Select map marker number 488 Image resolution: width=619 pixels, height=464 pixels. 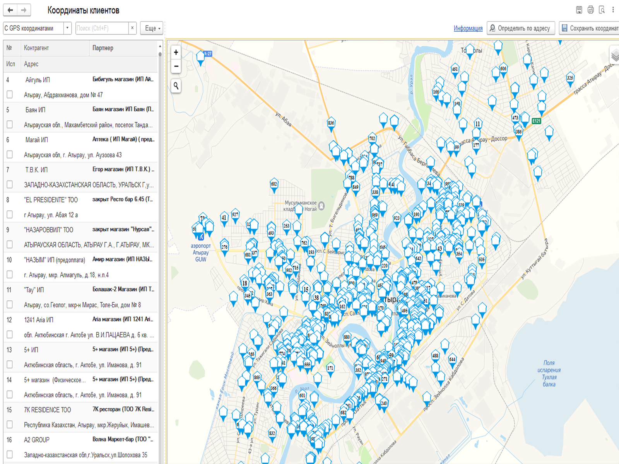coord(436,357)
